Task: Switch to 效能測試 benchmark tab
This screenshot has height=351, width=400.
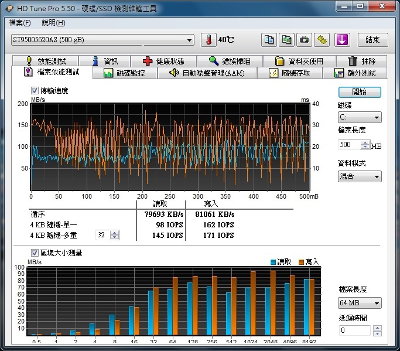Action: click(46, 61)
